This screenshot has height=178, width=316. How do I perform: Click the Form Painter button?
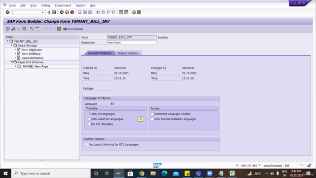point(73,29)
